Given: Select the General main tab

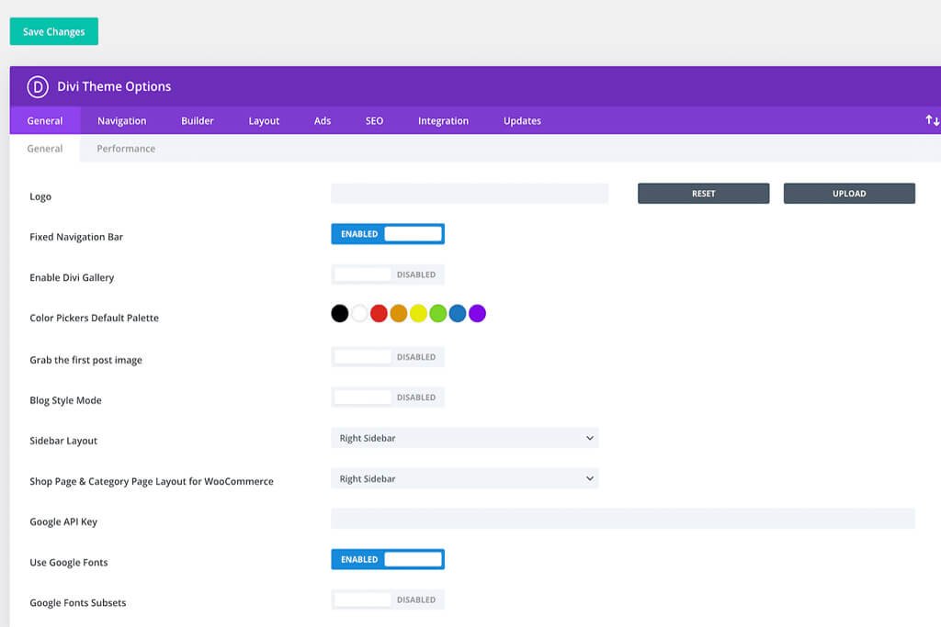Looking at the screenshot, I should point(45,120).
